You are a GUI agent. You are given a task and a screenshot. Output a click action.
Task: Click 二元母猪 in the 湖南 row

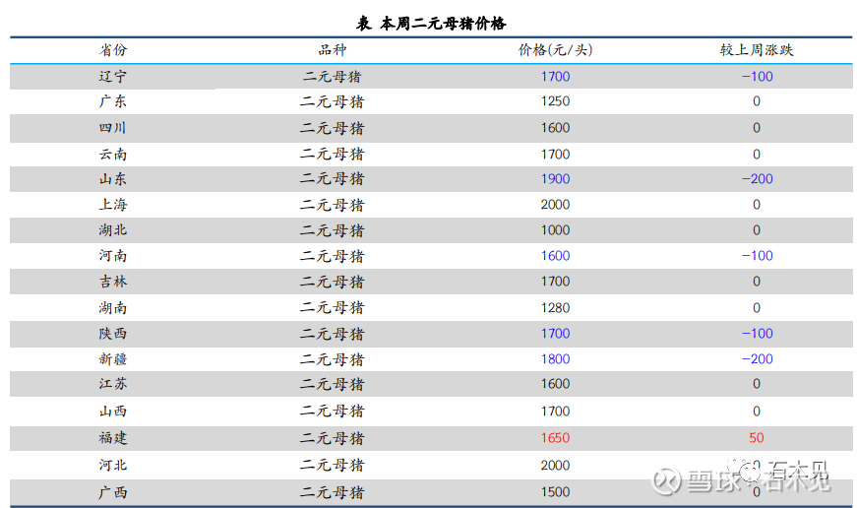click(333, 308)
